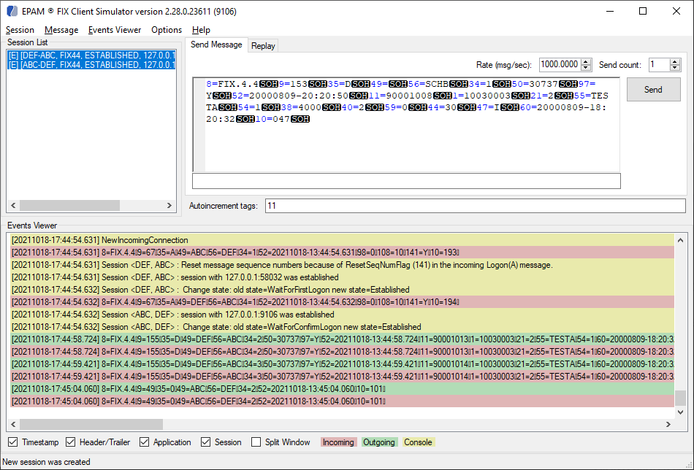Image resolution: width=694 pixels, height=470 pixels.
Task: Select the Reset message sequence numbers row
Action: point(342,265)
